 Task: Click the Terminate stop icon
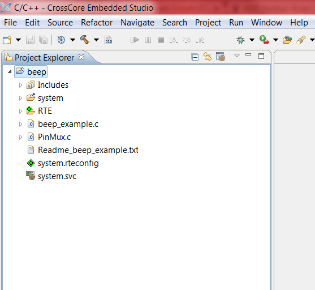point(161,40)
